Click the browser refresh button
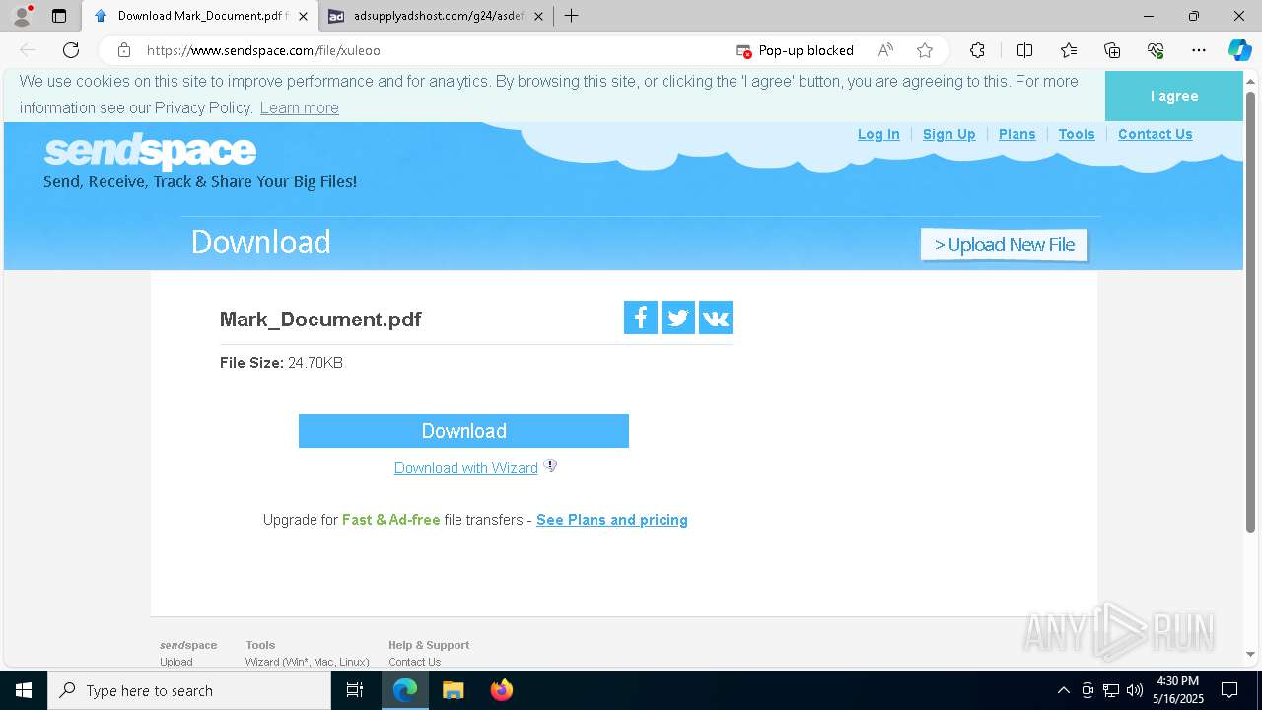Image resolution: width=1262 pixels, height=710 pixels. [71, 50]
